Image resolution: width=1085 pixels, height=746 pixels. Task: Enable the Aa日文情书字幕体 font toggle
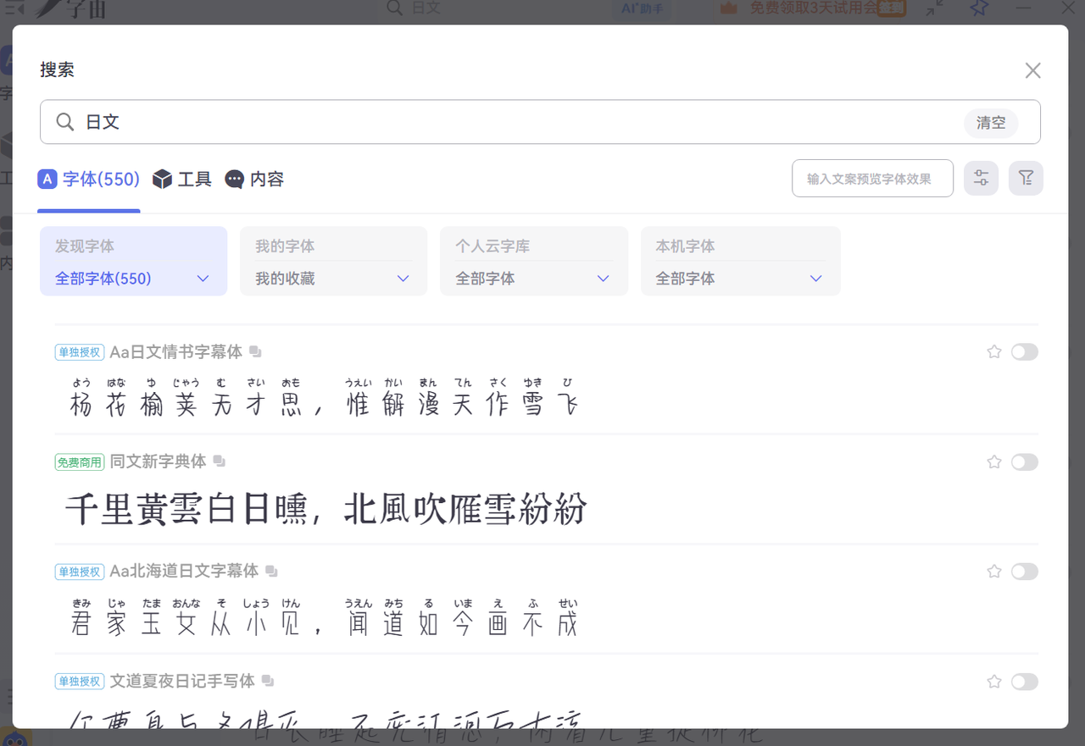click(x=1024, y=351)
